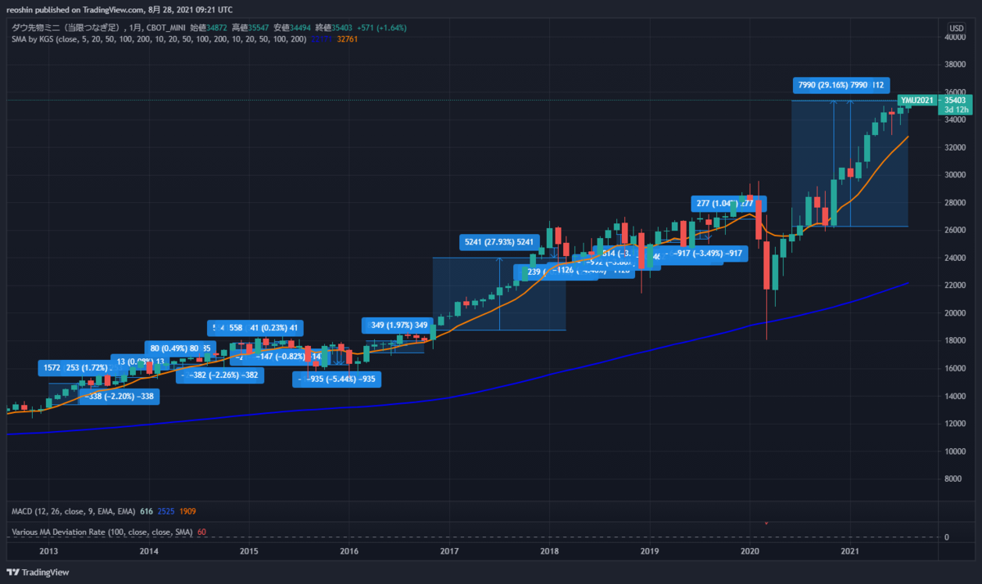
Task: Click the 7990 (29.16%) measurement label
Action: click(841, 84)
